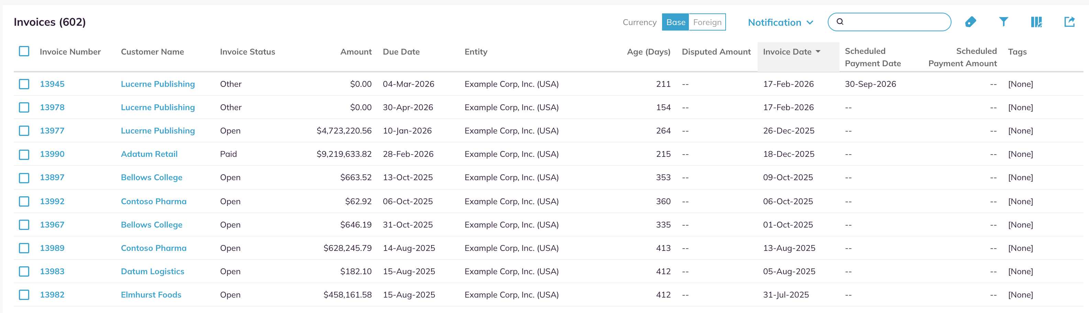
Task: Check the box for invoice 13992
Action: [x=24, y=202]
